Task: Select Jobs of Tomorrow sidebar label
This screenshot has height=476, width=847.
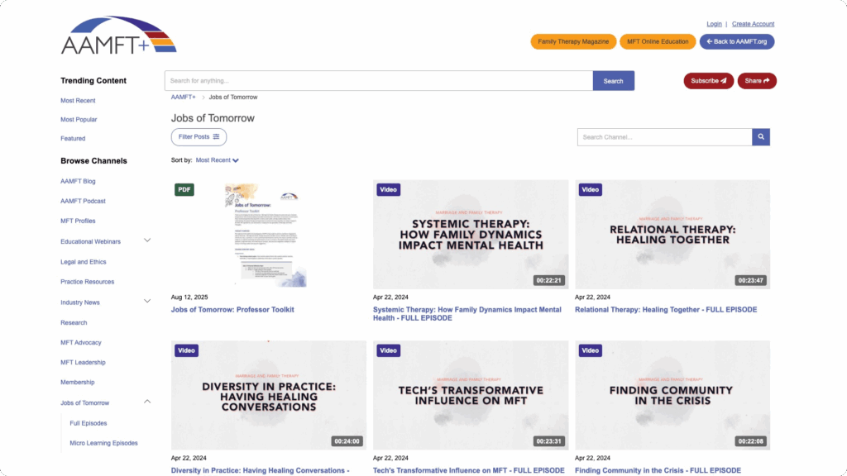Action: 85,402
